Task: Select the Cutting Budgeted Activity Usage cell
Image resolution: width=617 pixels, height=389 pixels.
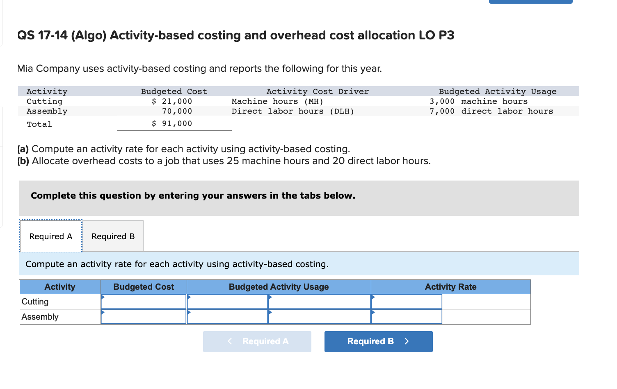Action: 228,302
